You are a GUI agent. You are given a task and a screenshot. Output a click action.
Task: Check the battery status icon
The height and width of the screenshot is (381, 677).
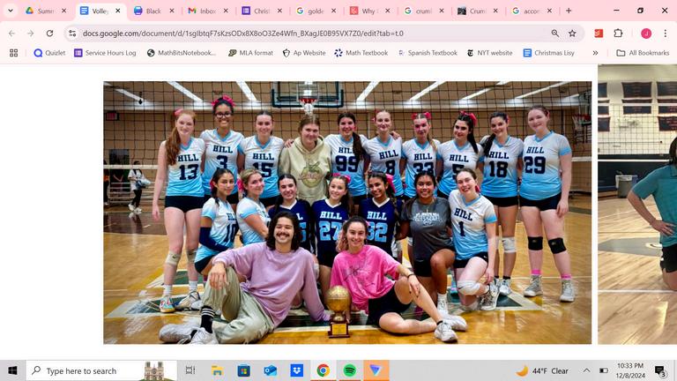tap(604, 370)
